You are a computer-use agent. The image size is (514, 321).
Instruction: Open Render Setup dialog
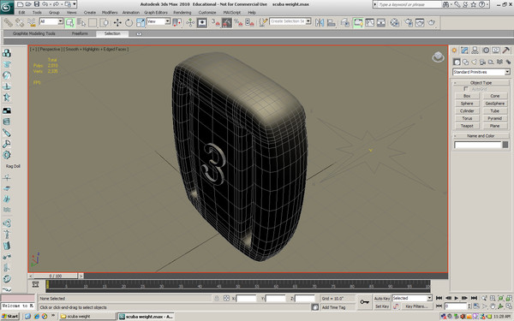click(x=409, y=22)
